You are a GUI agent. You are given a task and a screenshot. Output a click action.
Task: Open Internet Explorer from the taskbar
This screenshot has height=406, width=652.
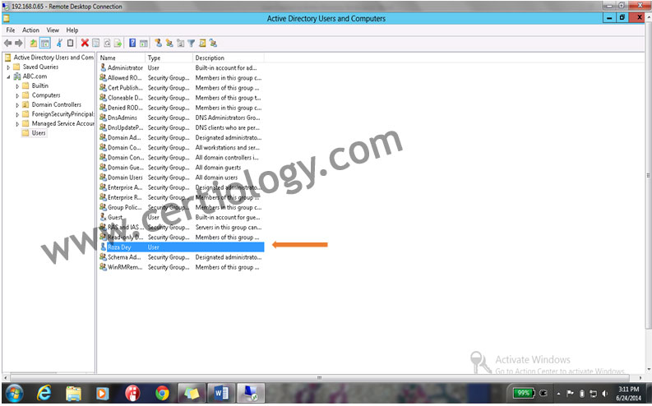point(44,392)
